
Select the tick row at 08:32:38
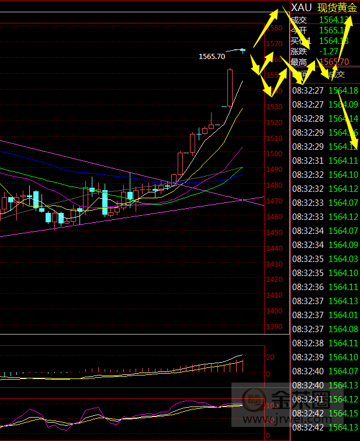[x=324, y=343]
